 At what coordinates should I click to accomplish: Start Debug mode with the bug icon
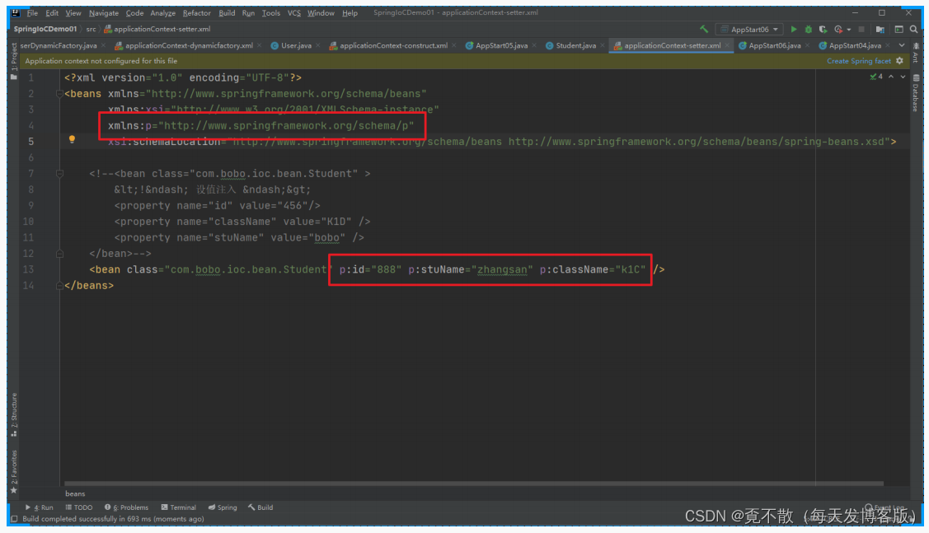[x=807, y=29]
